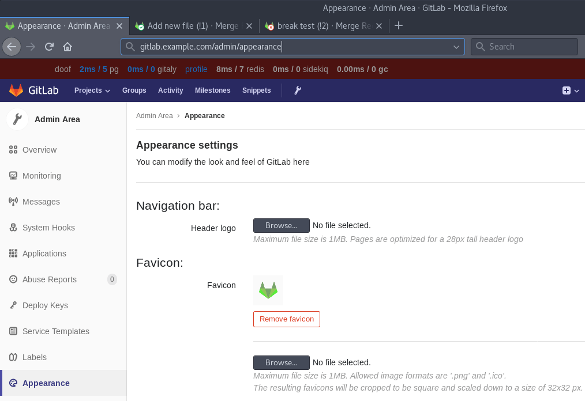This screenshot has height=401, width=585.
Task: Select the Messages broadcast icon
Action: [x=13, y=202]
